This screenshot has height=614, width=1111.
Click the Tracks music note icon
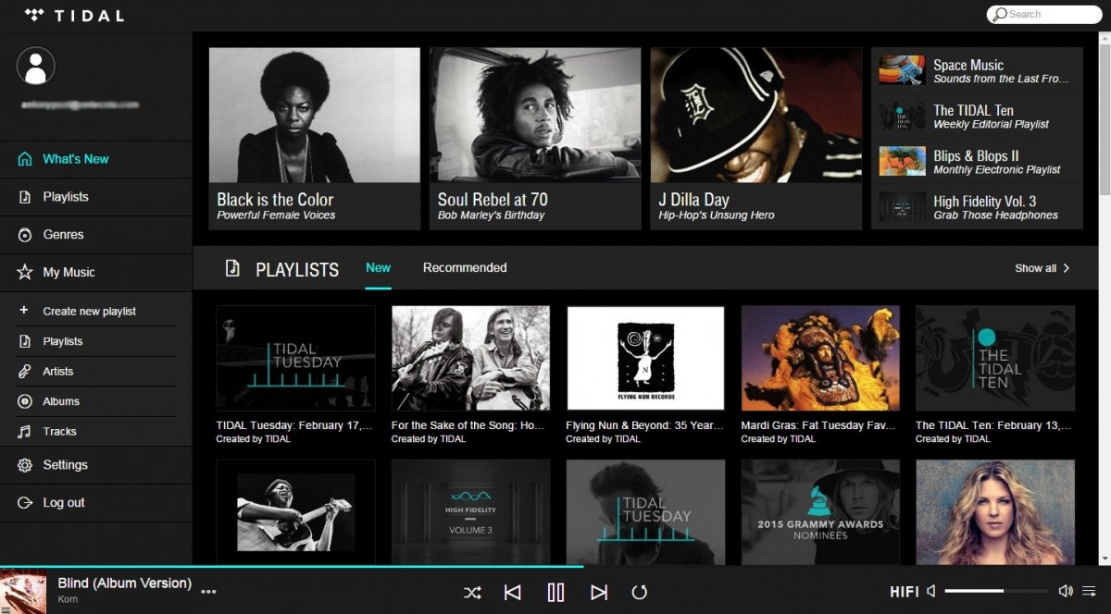coord(25,431)
